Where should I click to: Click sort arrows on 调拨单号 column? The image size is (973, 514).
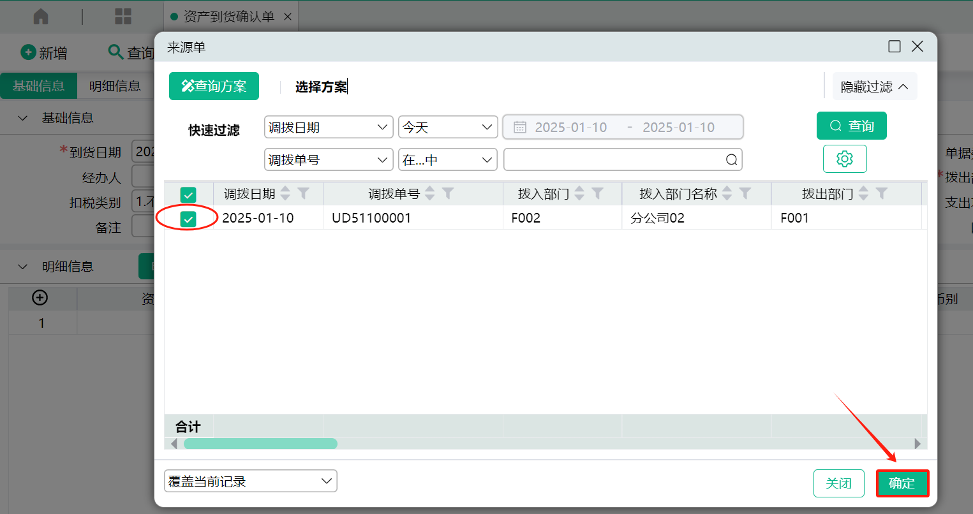(x=429, y=193)
